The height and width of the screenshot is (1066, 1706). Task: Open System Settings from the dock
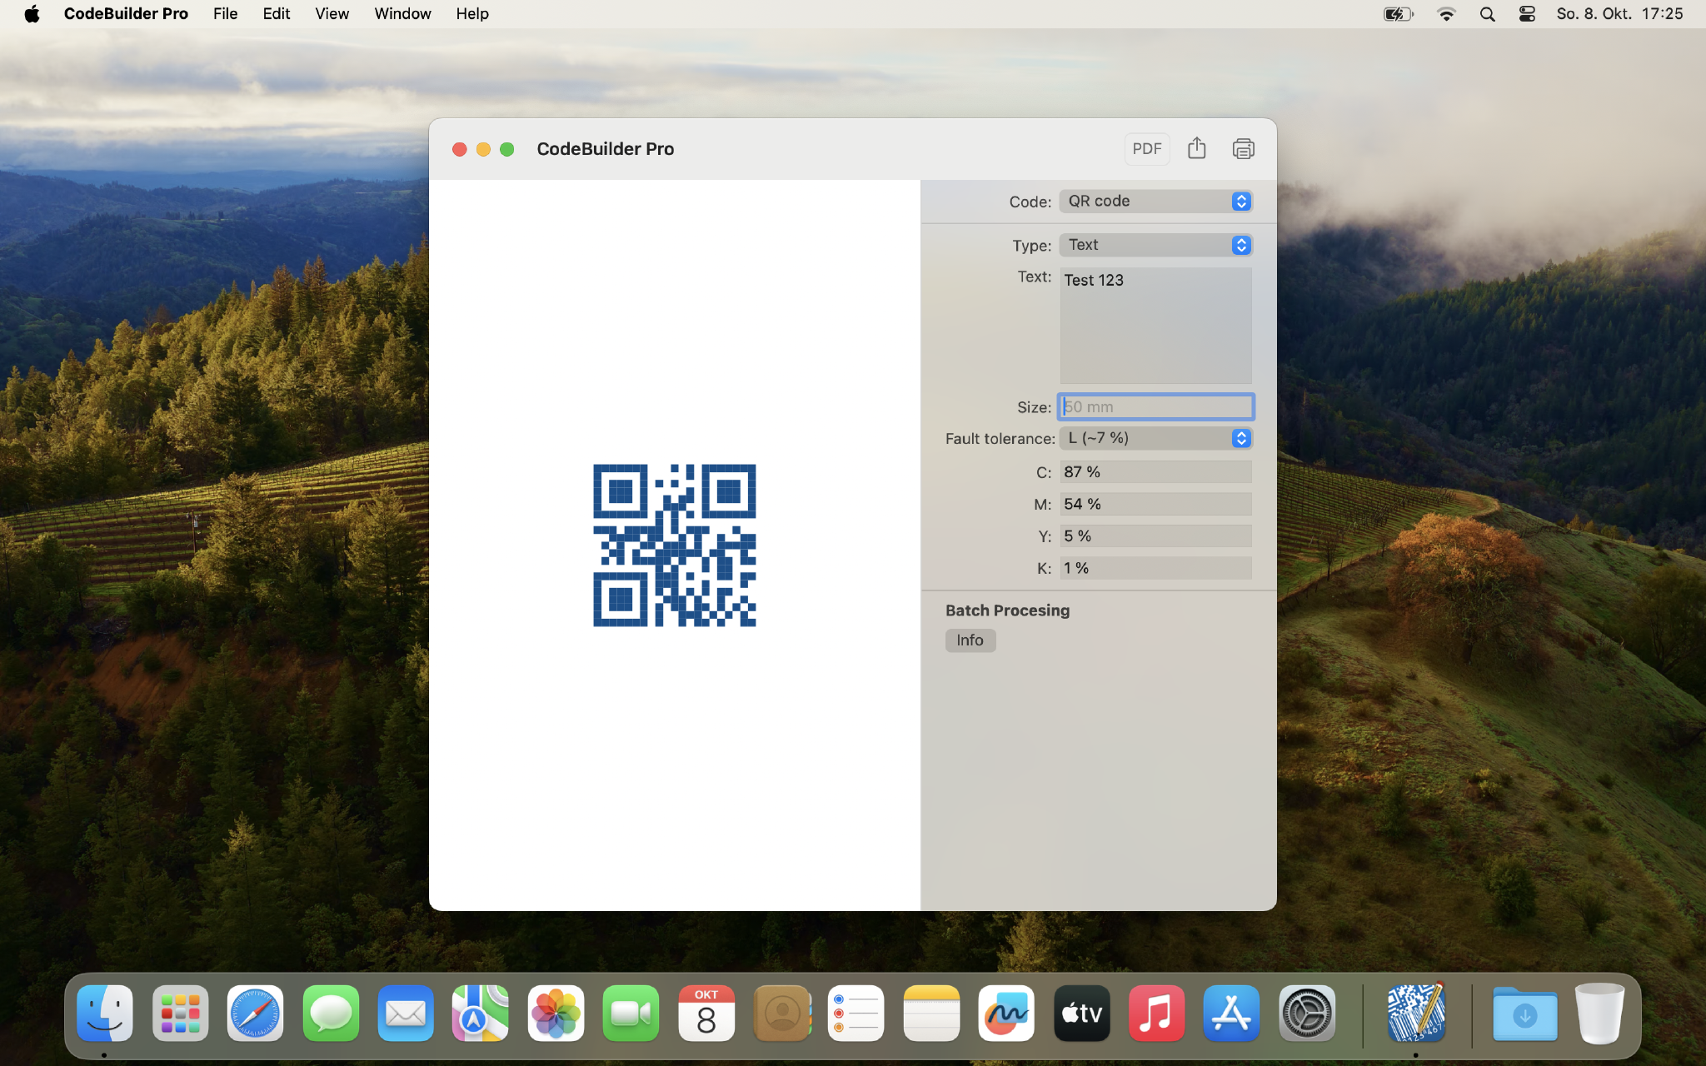click(x=1307, y=1014)
